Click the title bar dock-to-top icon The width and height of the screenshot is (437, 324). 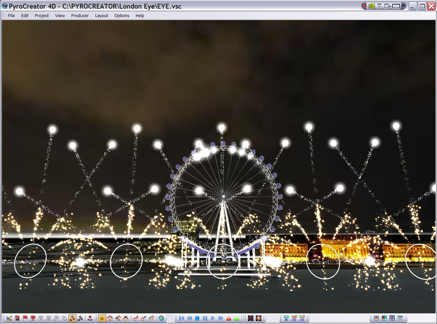tap(379, 6)
